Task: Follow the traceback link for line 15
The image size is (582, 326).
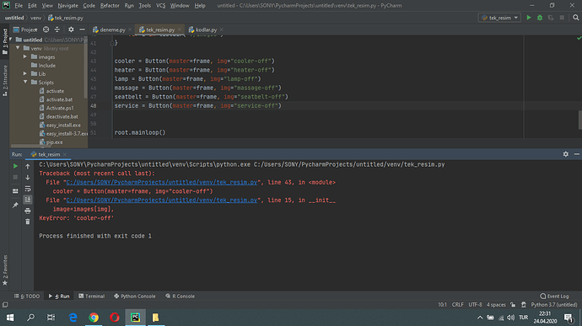Action: point(162,200)
